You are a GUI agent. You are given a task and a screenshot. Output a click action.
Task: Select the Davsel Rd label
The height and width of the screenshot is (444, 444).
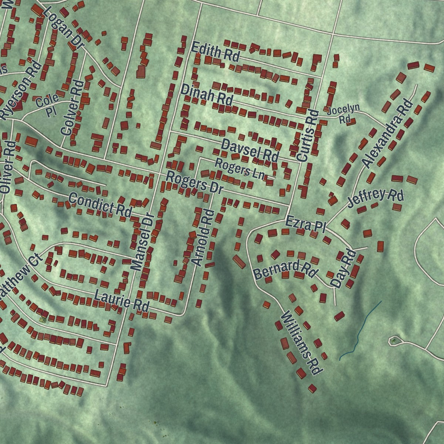[x=249, y=150]
